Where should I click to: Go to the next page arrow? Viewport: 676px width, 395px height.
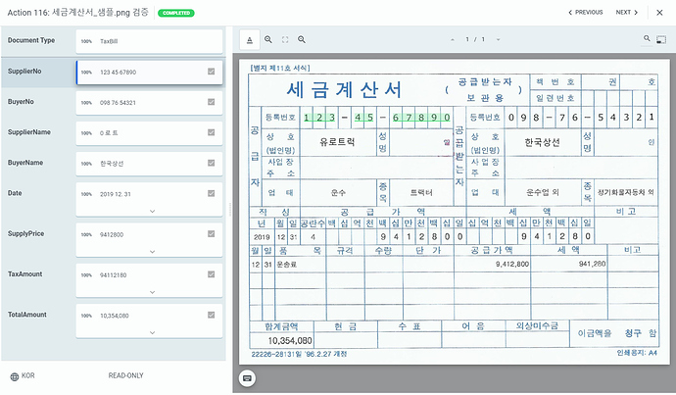(498, 39)
